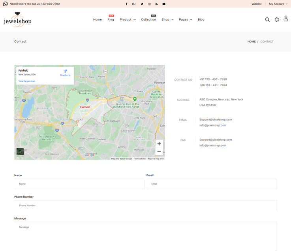
Task: Go to the Collection menu item
Action: [148, 19]
